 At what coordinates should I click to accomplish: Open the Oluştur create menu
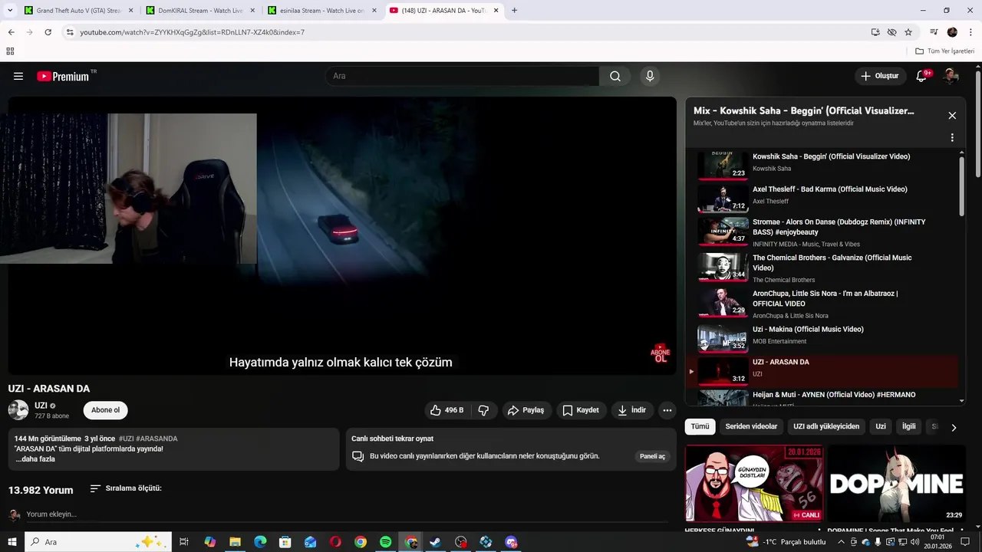click(x=879, y=76)
